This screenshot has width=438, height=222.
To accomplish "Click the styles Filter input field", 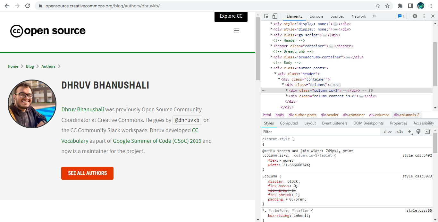I will coord(321,132).
